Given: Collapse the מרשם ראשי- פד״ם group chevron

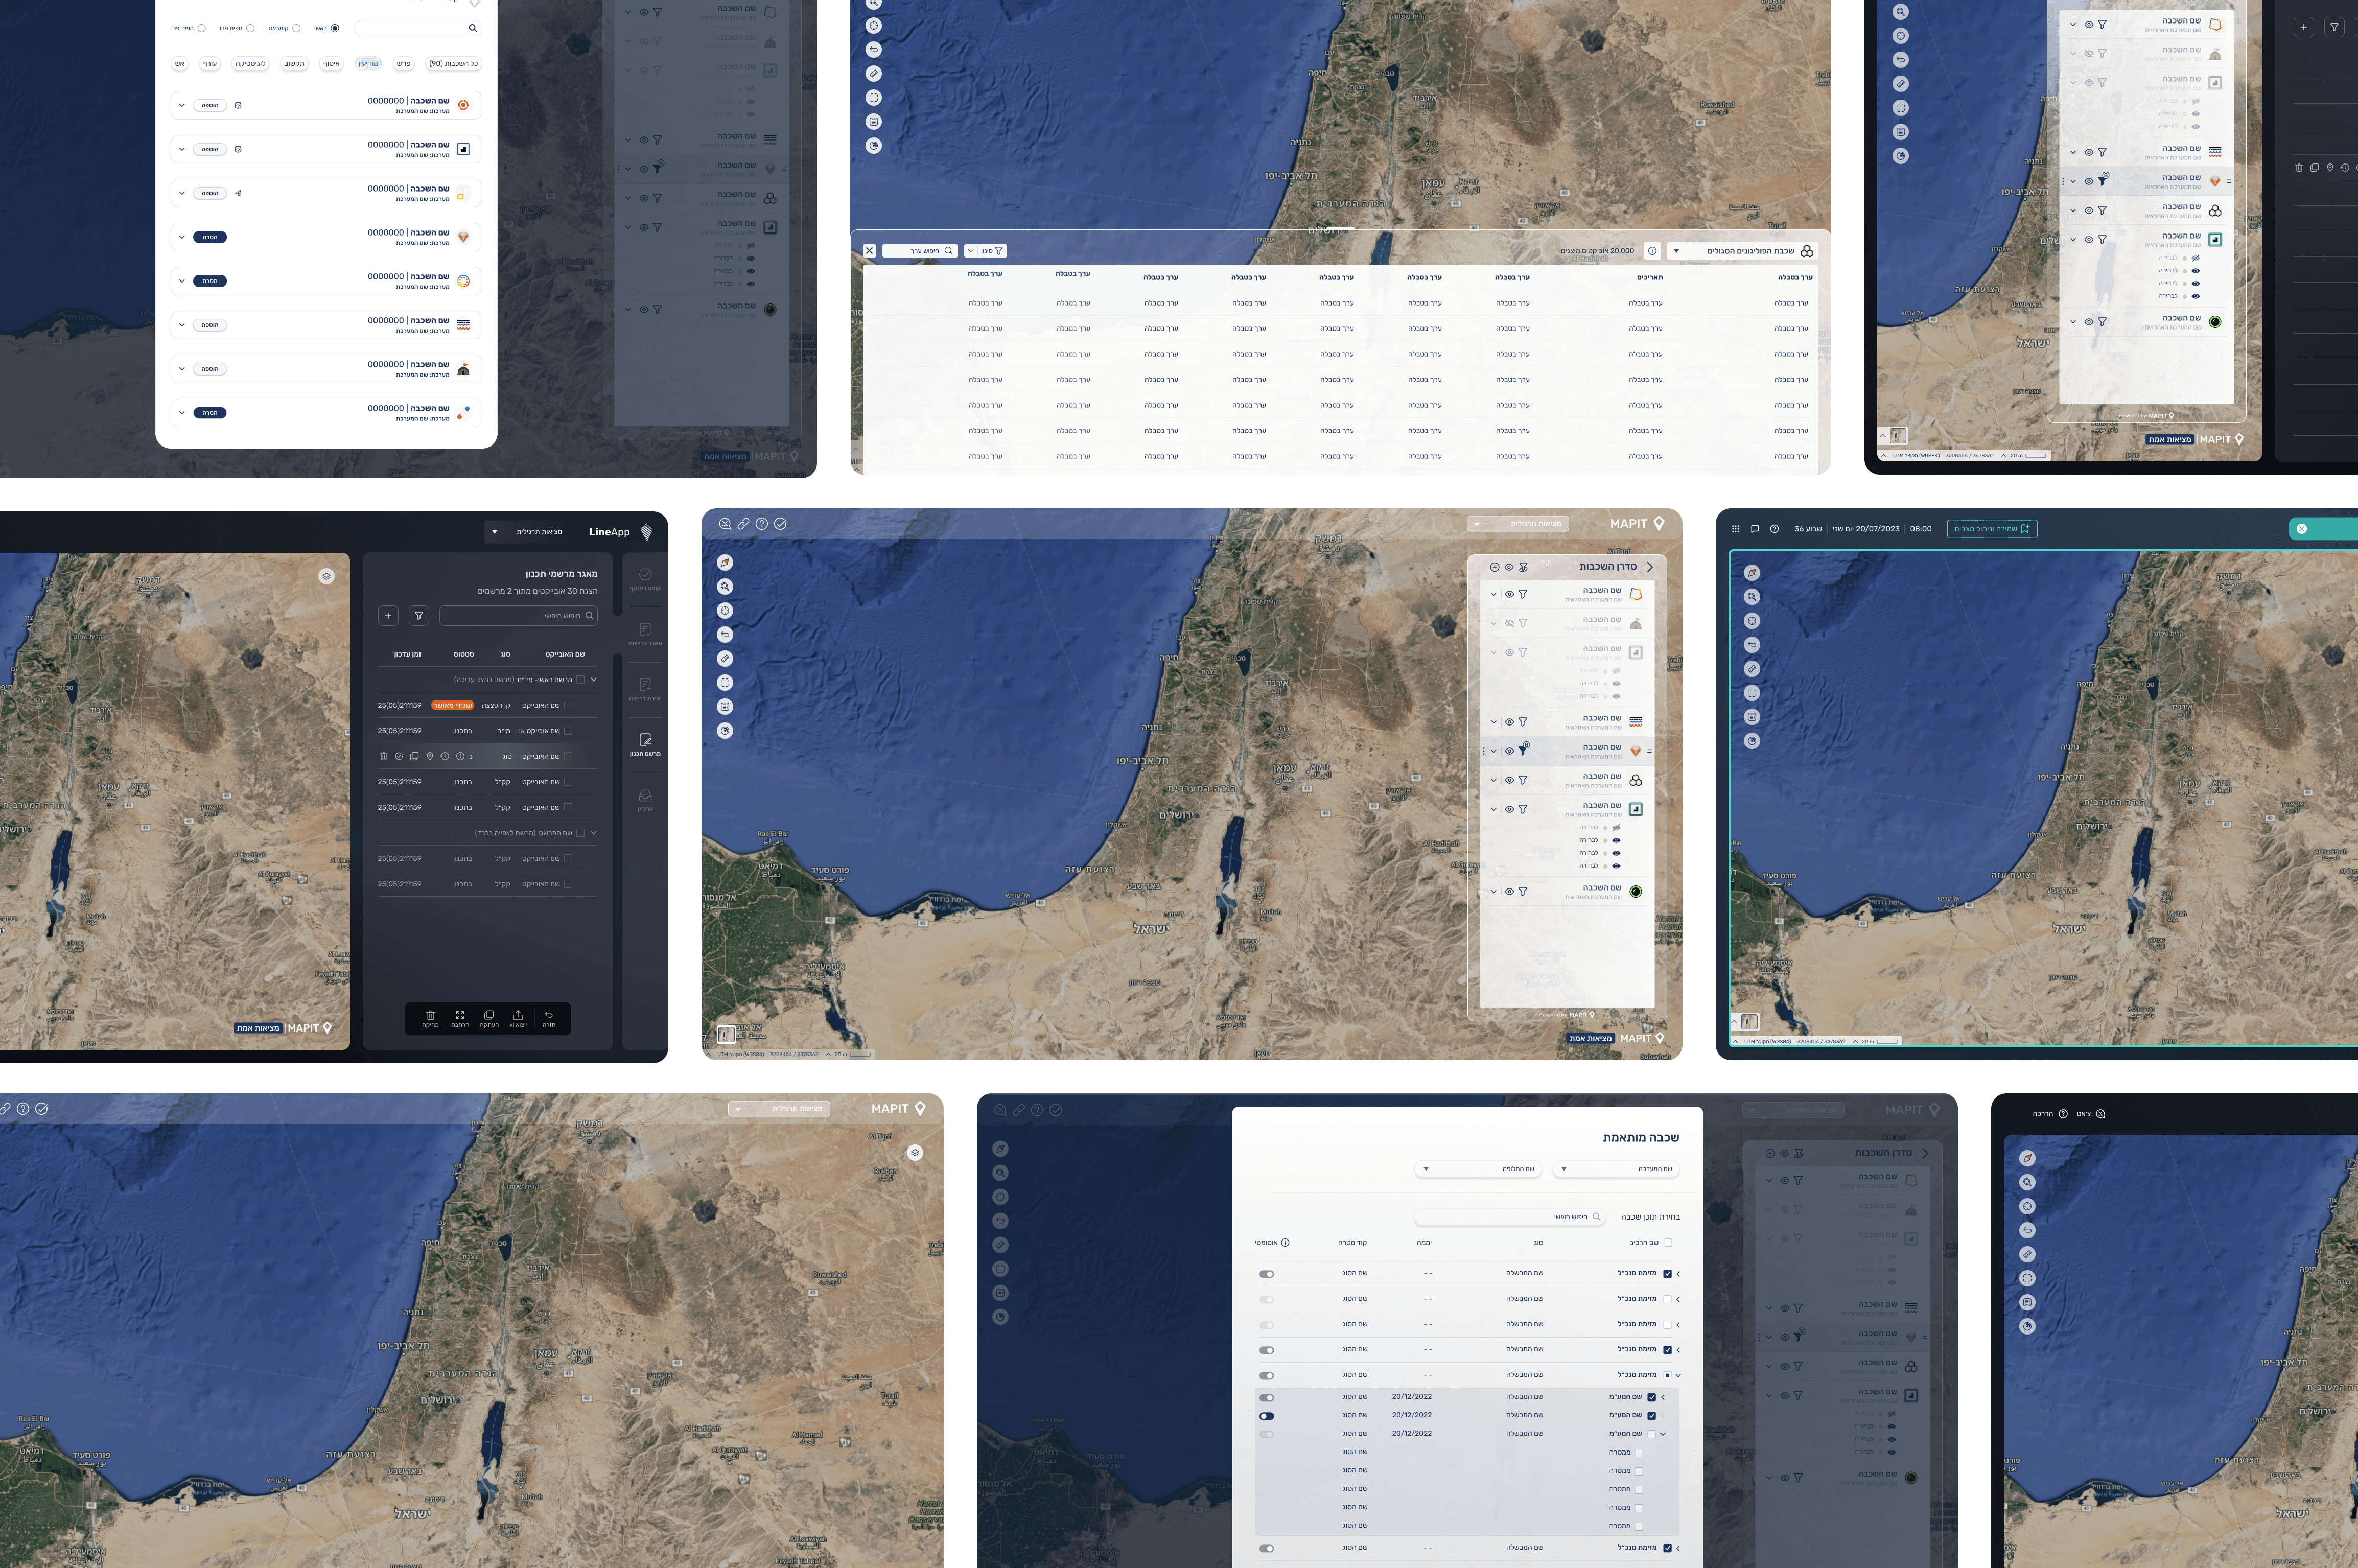Looking at the screenshot, I should pyautogui.click(x=594, y=680).
